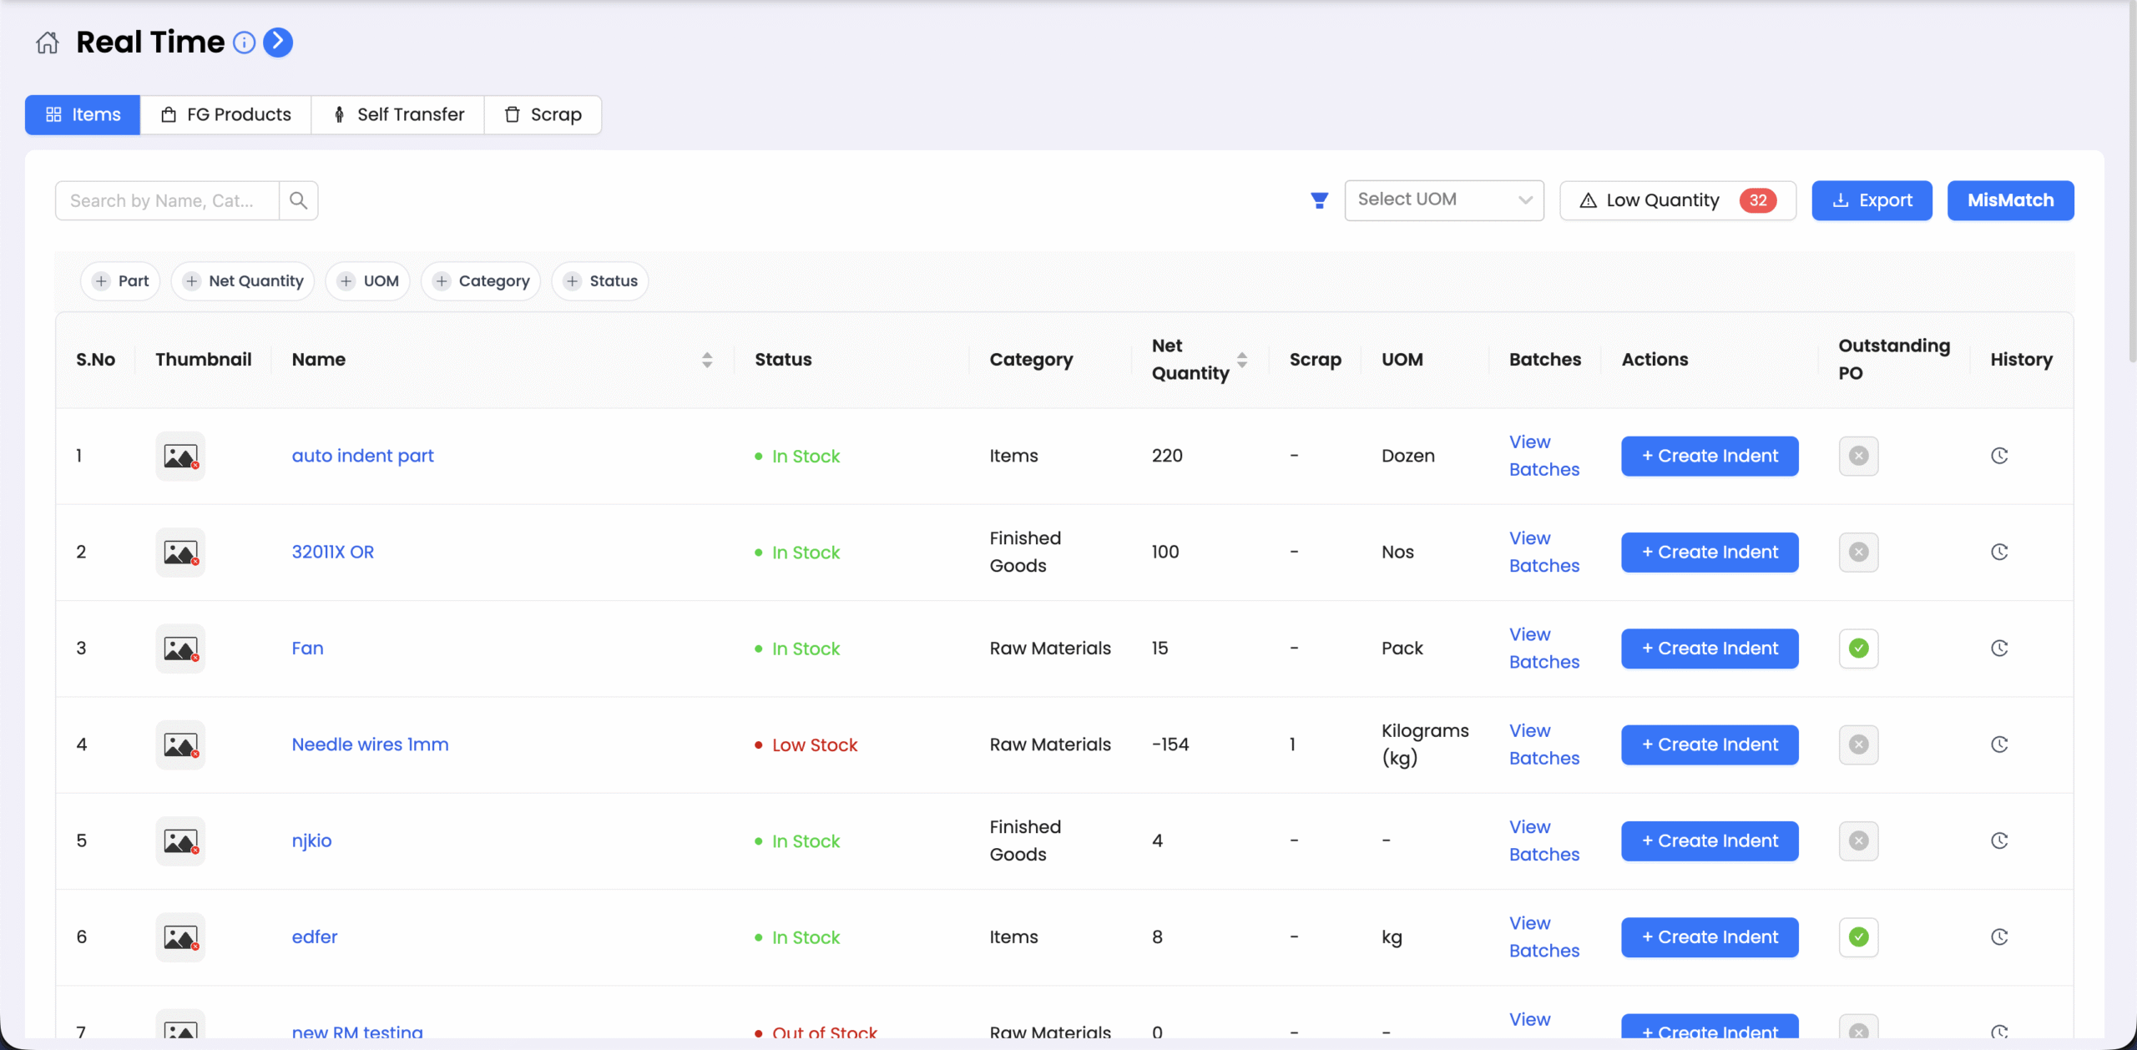This screenshot has width=2137, height=1050.
Task: Focus the Search by Name input field
Action: tap(167, 200)
